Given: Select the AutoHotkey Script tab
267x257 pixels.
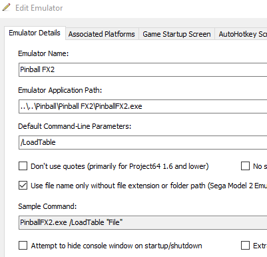Looking at the screenshot, I should (241, 34).
